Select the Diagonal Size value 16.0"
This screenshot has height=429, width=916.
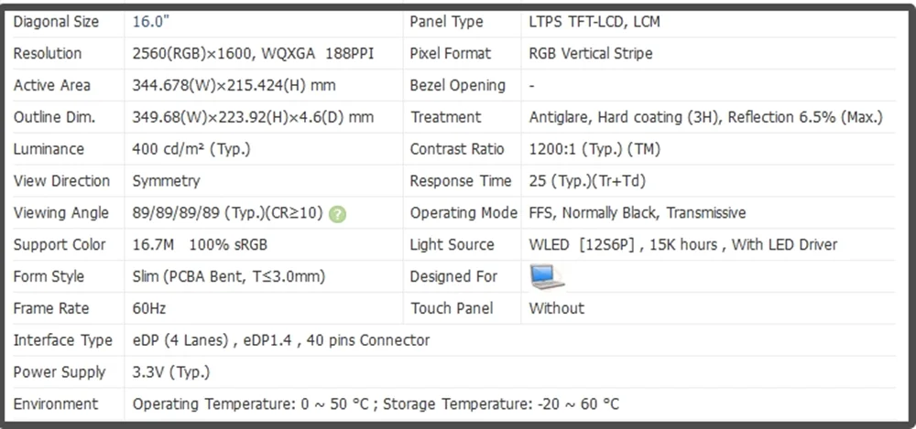coord(151,22)
